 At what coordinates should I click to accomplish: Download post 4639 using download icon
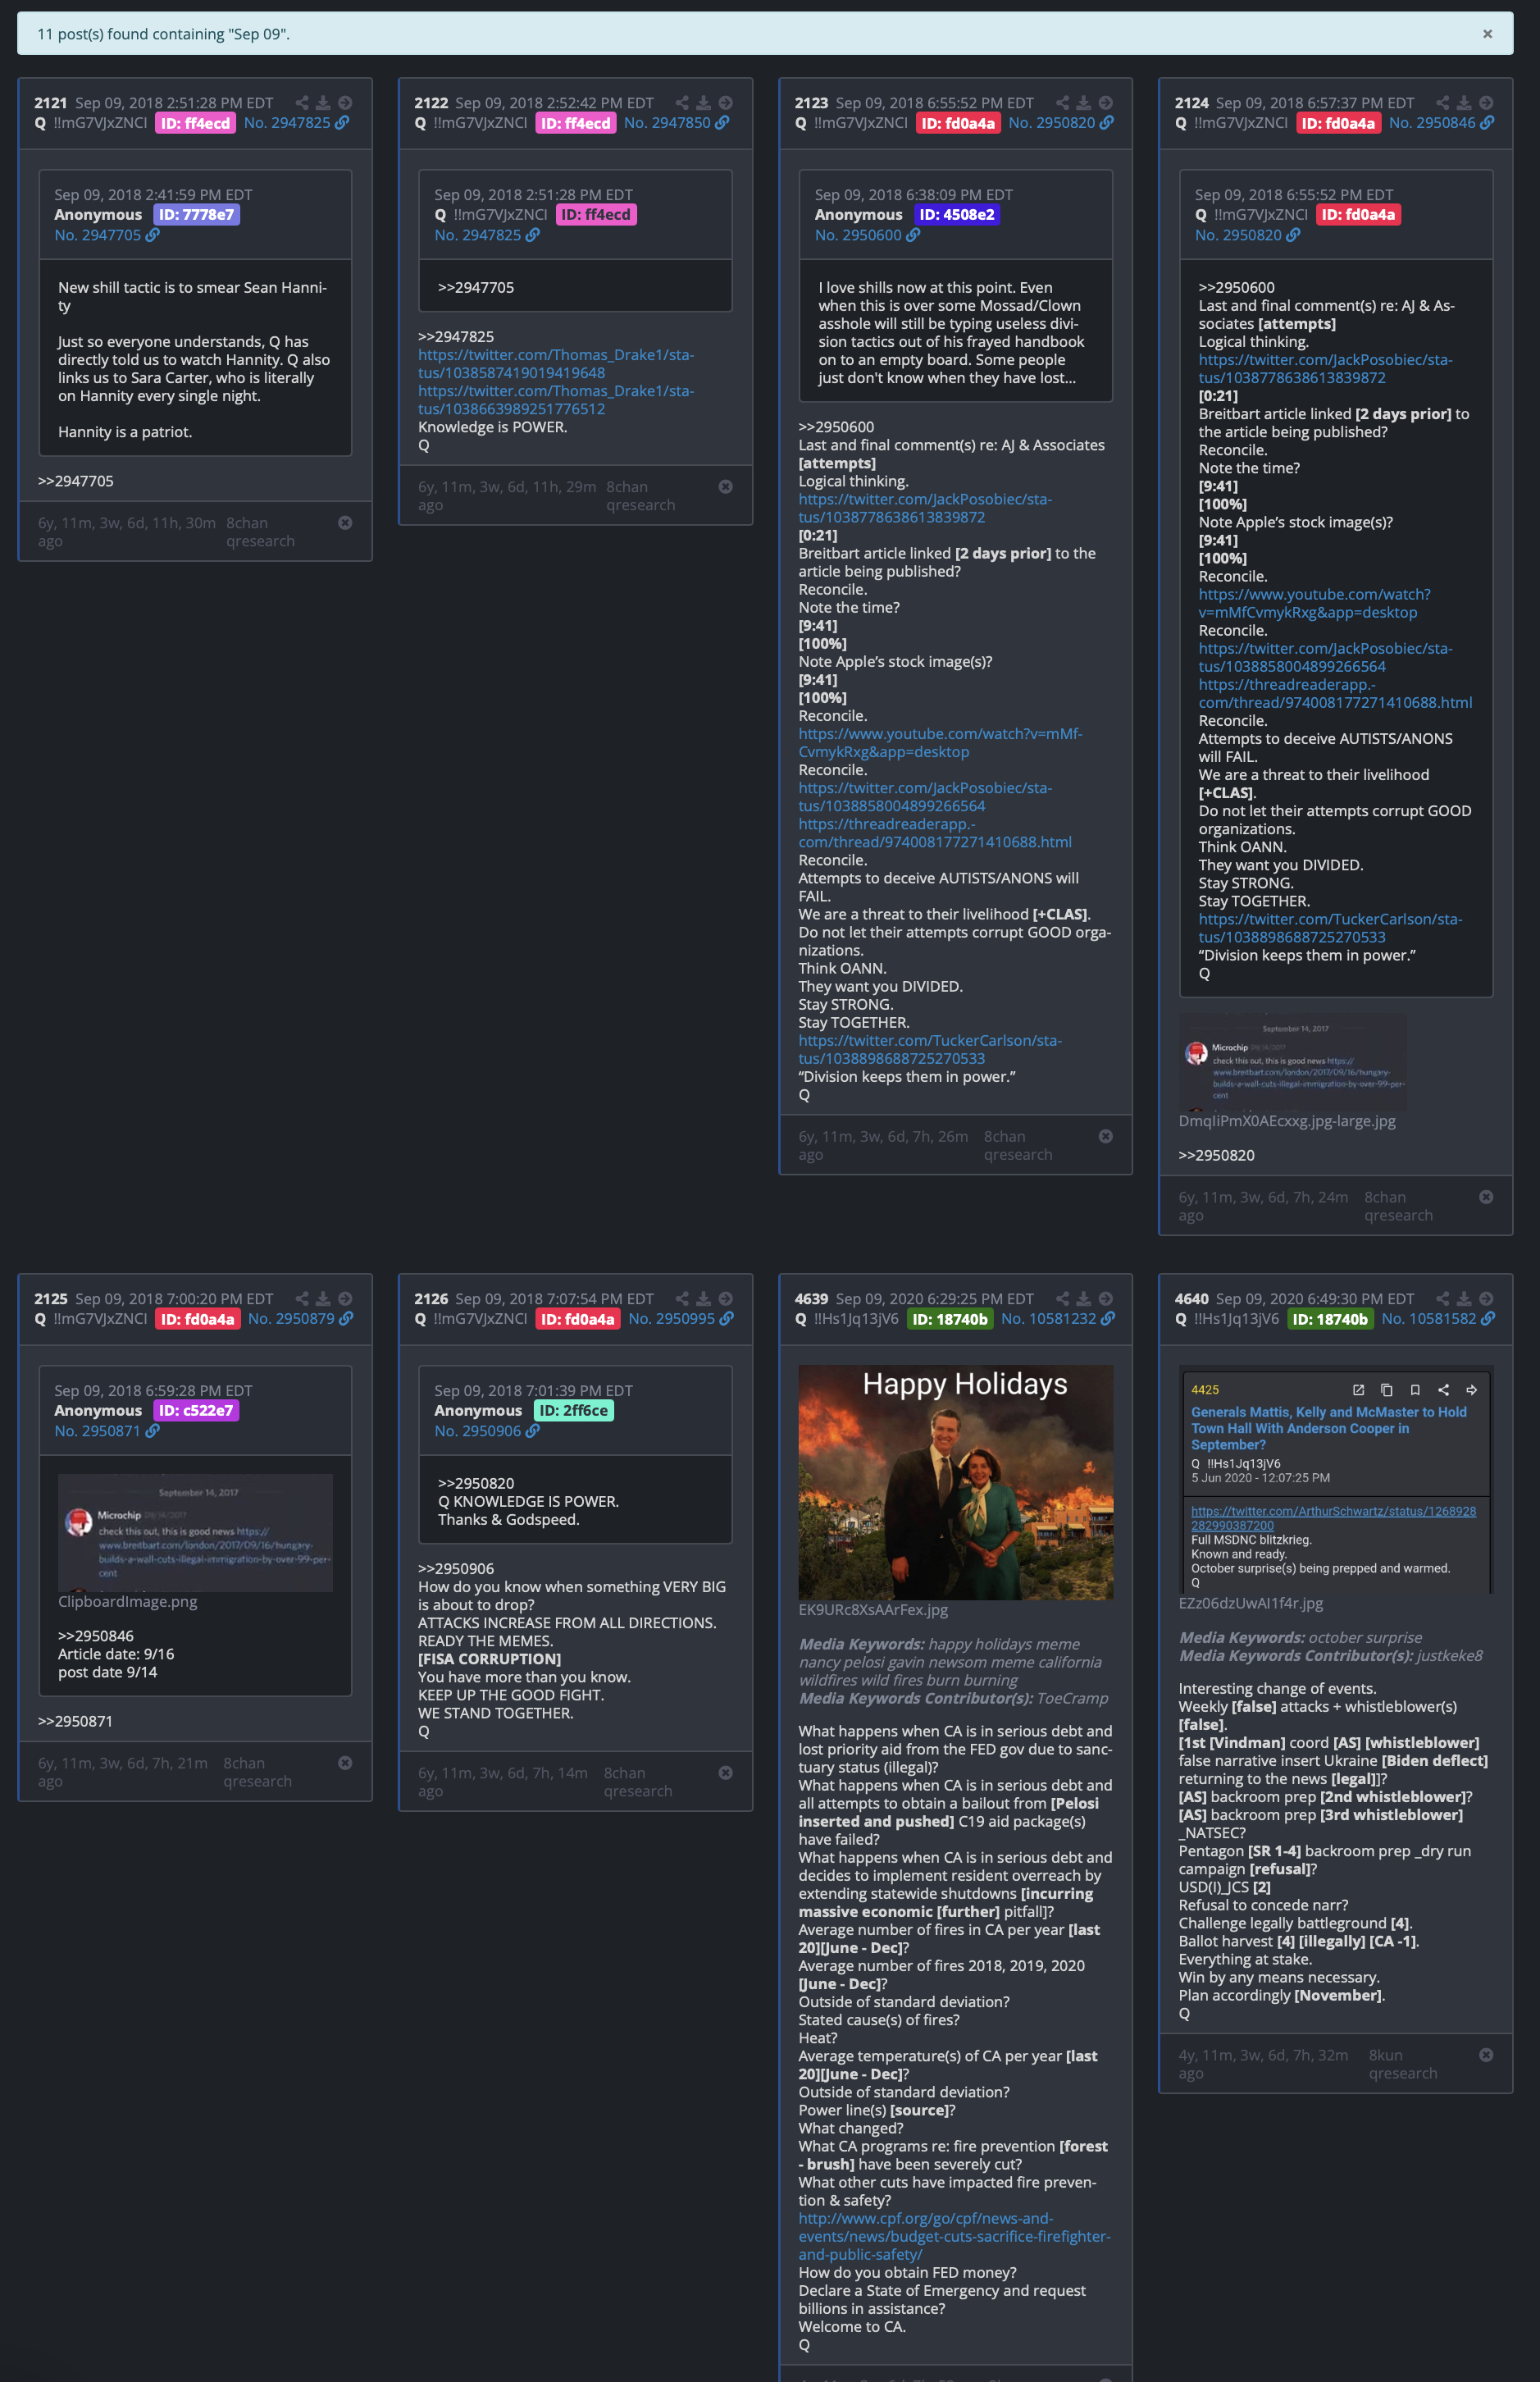(1084, 1299)
